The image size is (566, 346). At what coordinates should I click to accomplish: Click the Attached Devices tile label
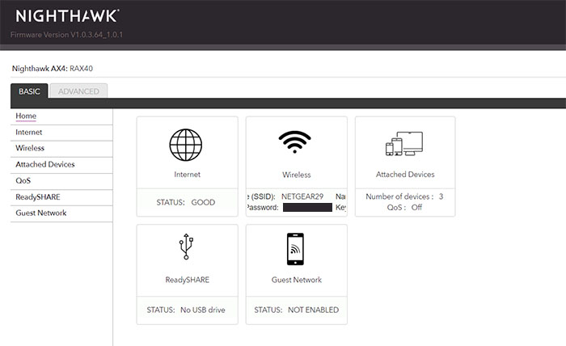(x=405, y=175)
